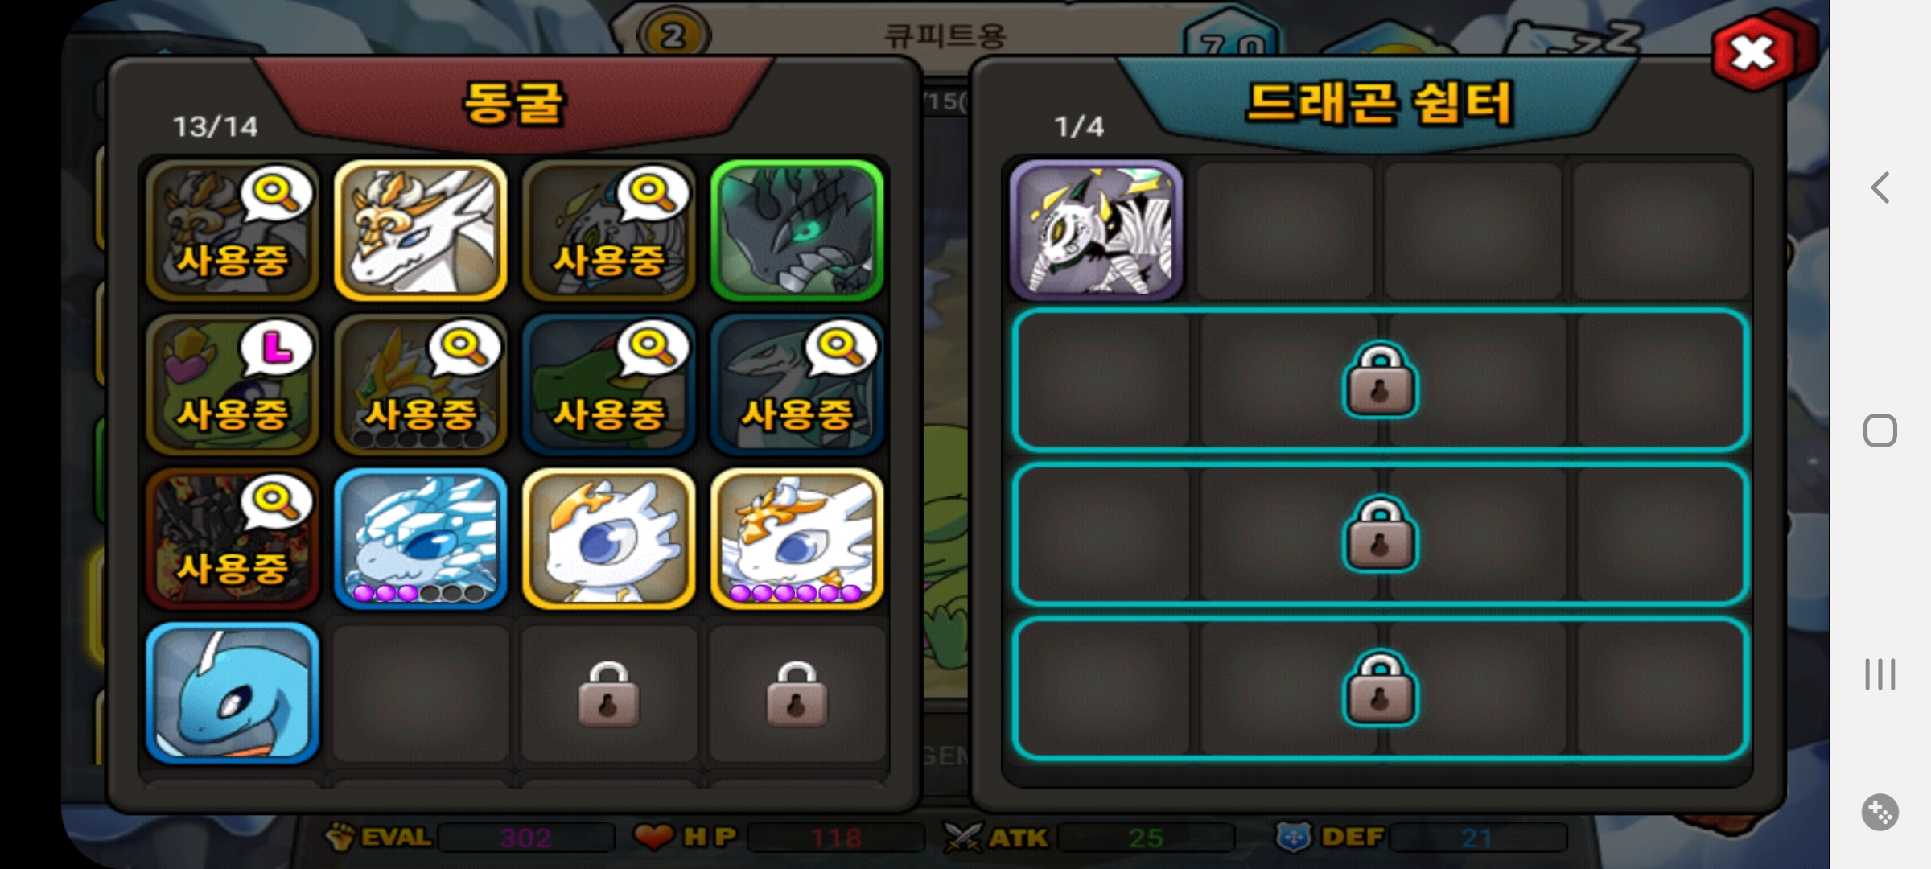
Task: Tap magnifier icon on first in-use dragon
Action: pyautogui.click(x=275, y=194)
